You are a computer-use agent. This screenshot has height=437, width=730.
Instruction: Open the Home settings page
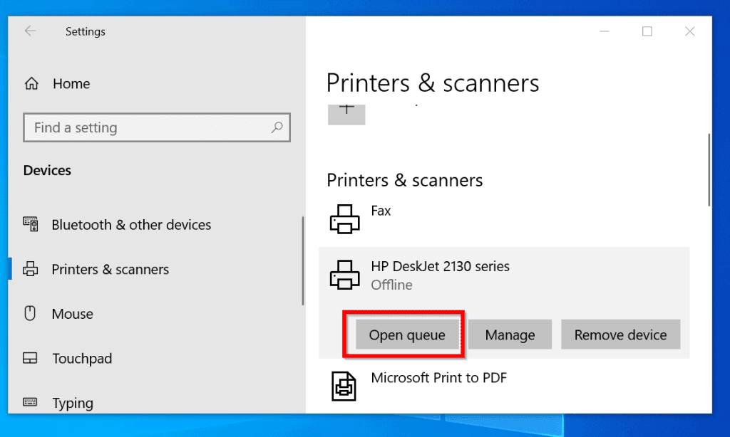pyautogui.click(x=71, y=84)
